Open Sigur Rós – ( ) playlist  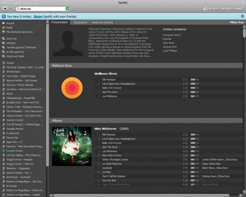click(x=14, y=142)
